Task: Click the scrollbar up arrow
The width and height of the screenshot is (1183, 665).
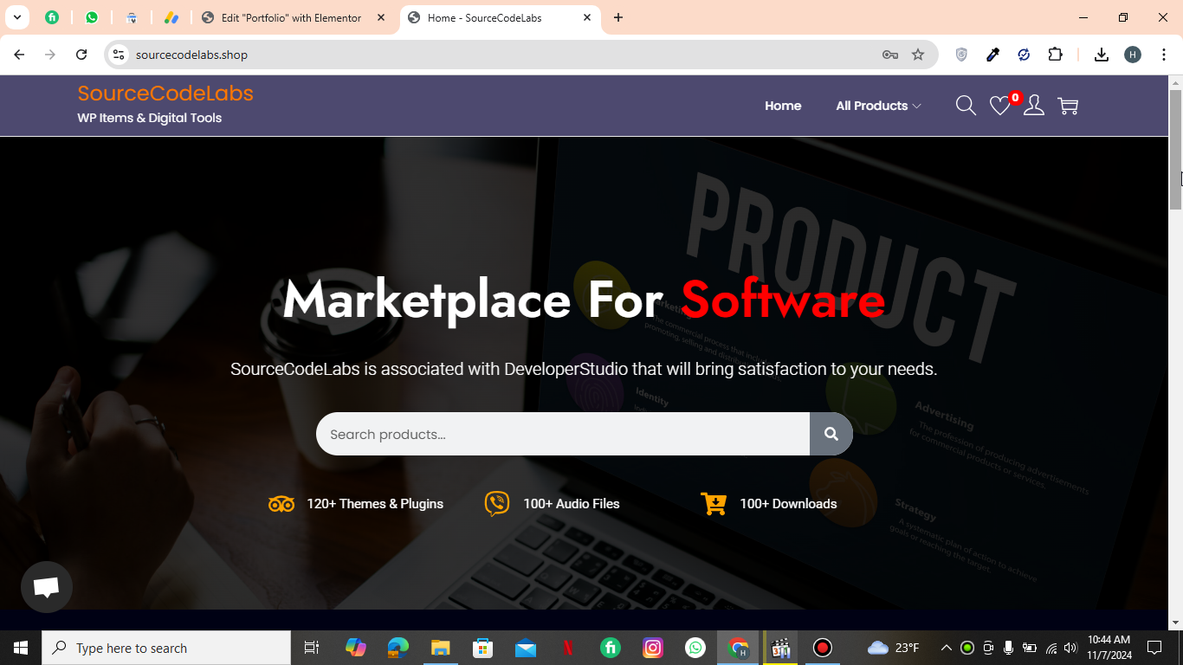Action: coord(1175,82)
